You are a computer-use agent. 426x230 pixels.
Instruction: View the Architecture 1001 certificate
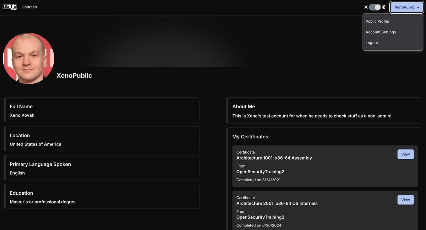[405, 154]
